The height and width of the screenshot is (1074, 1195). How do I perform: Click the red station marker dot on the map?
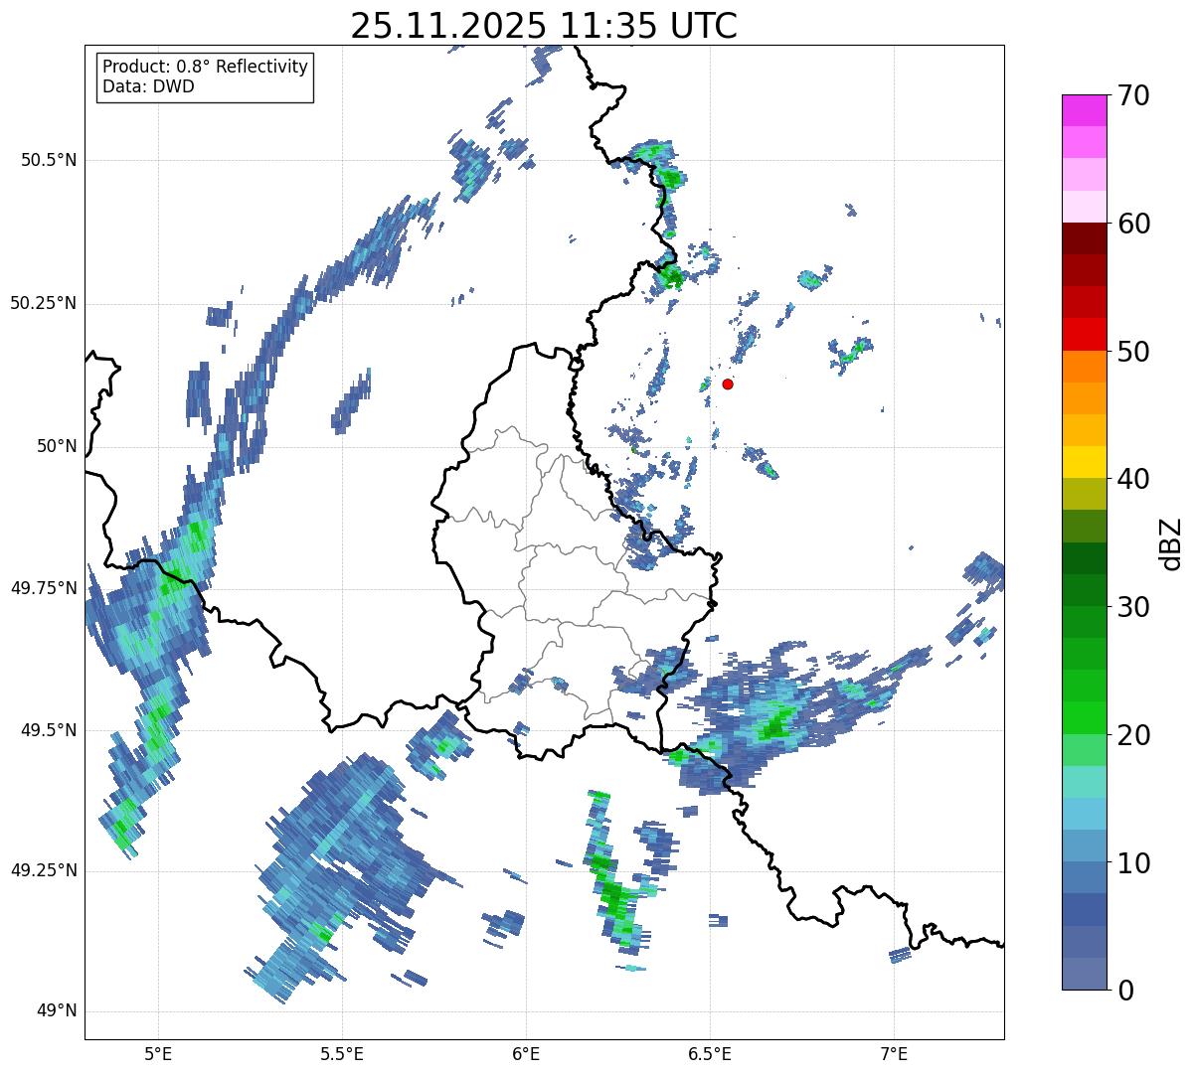click(x=728, y=384)
